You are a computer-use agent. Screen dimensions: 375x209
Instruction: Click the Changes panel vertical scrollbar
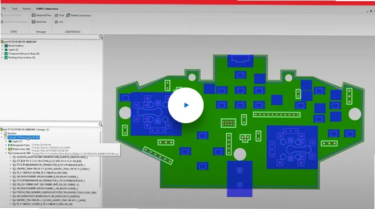pos(101,159)
